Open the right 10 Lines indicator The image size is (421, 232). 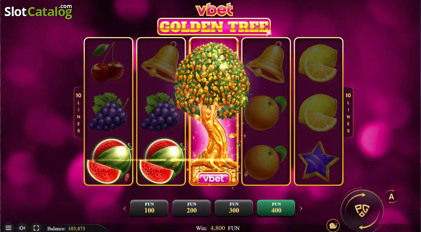pos(349,112)
